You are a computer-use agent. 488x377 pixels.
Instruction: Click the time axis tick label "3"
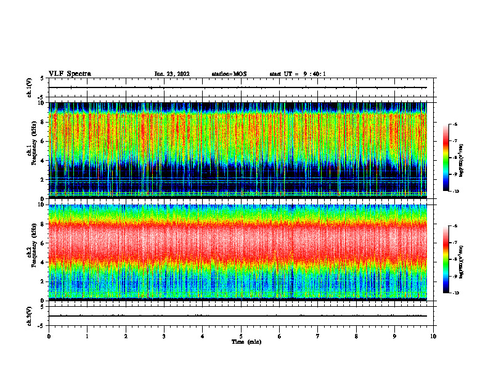tap(165, 336)
